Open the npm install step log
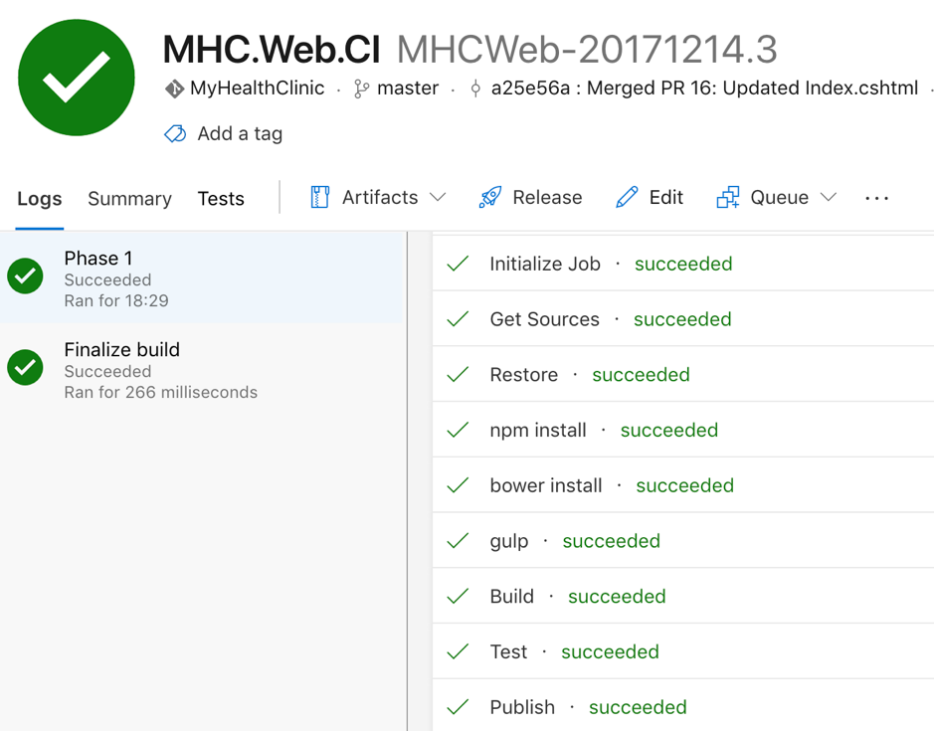 click(538, 431)
